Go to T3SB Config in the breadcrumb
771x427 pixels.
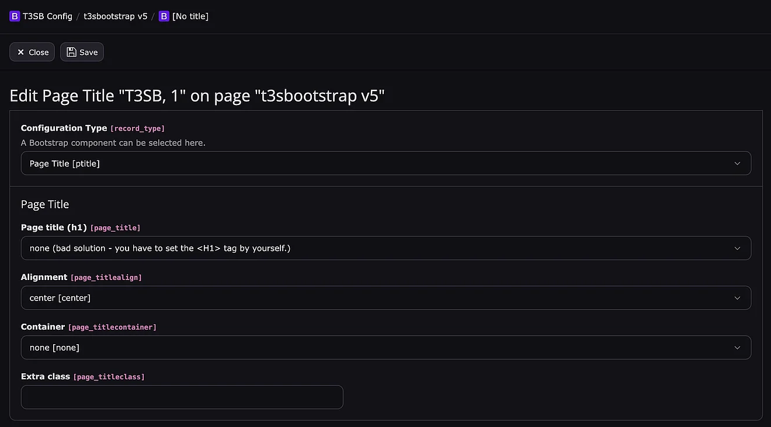click(47, 16)
